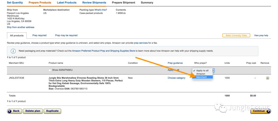Toggle the Show ASIN/FNSKU checkbox
278x121 pixels.
coord(50,70)
